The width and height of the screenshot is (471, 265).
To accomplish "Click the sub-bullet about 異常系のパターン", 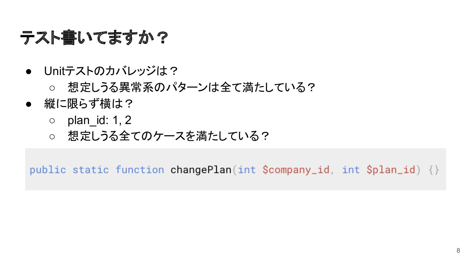I will (192, 87).
